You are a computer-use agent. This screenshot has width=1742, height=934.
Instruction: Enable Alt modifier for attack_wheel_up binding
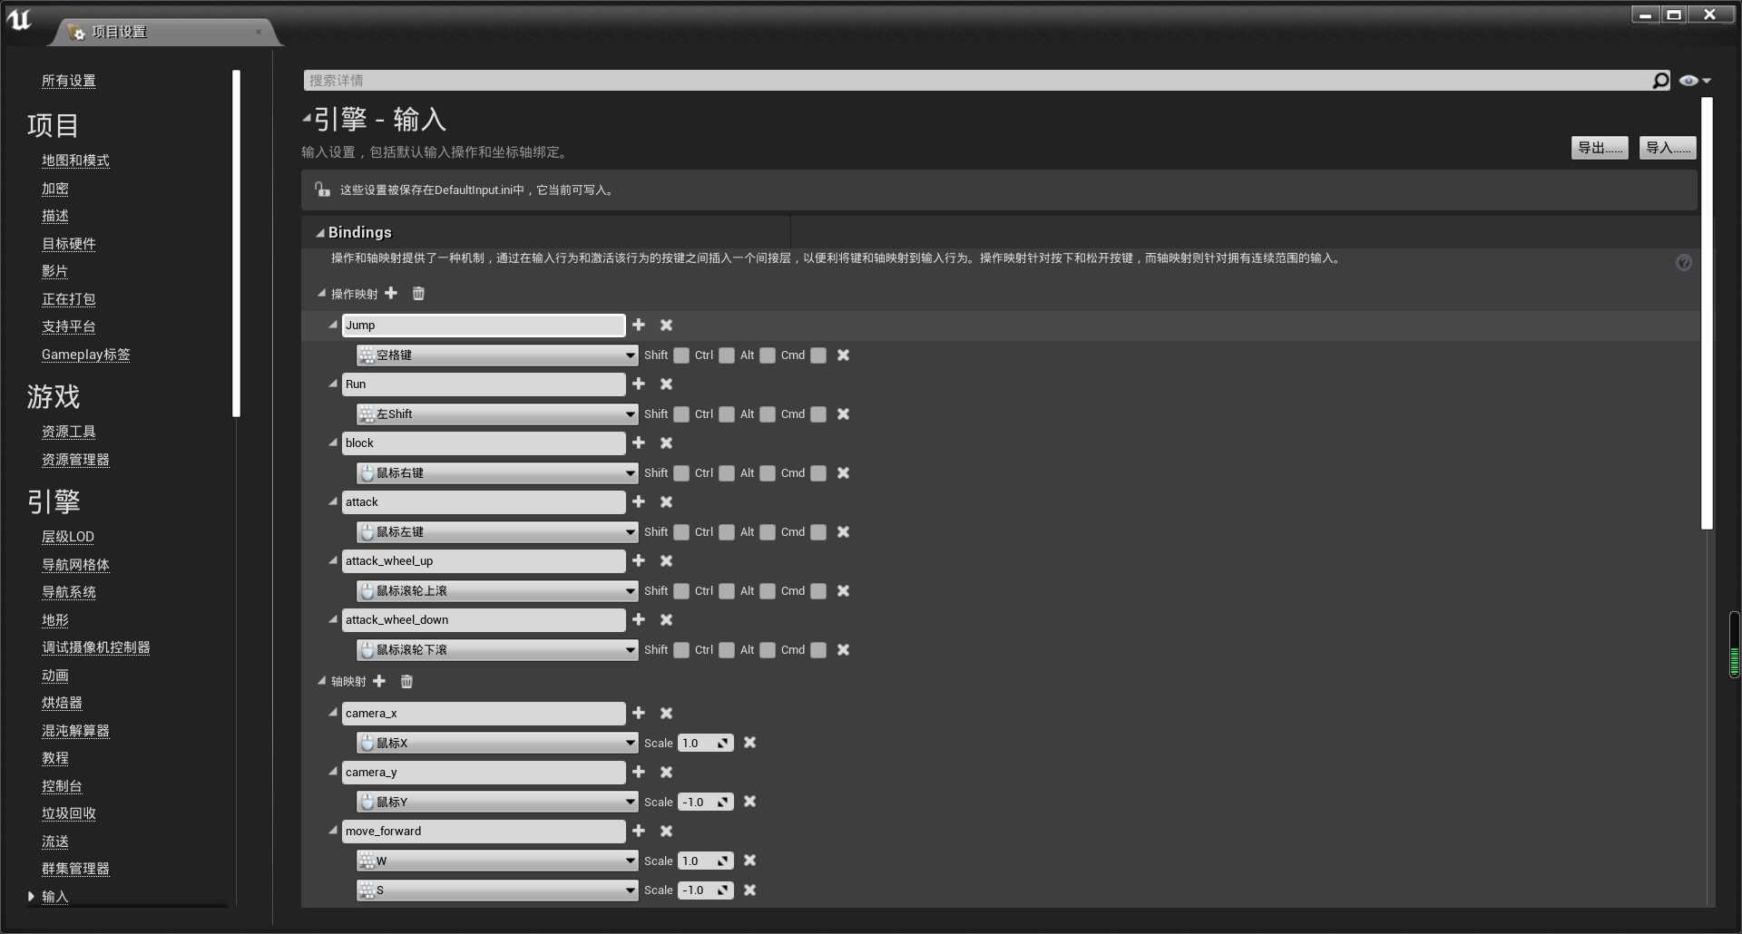click(768, 591)
